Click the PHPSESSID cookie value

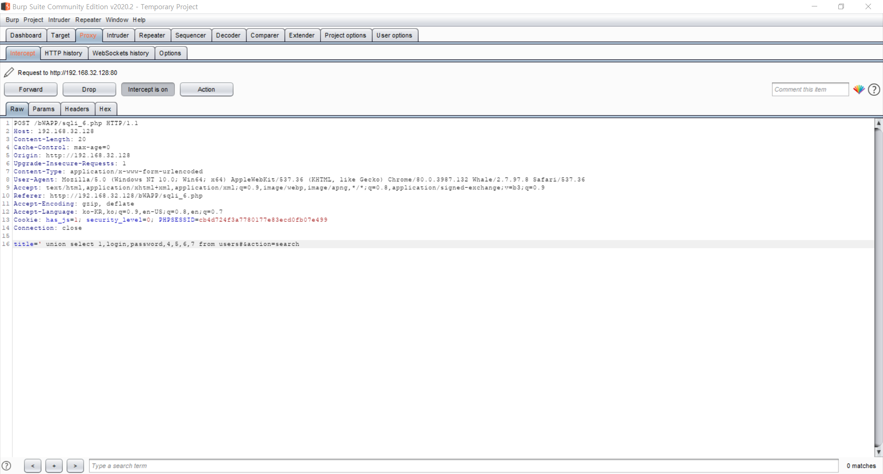coord(263,220)
